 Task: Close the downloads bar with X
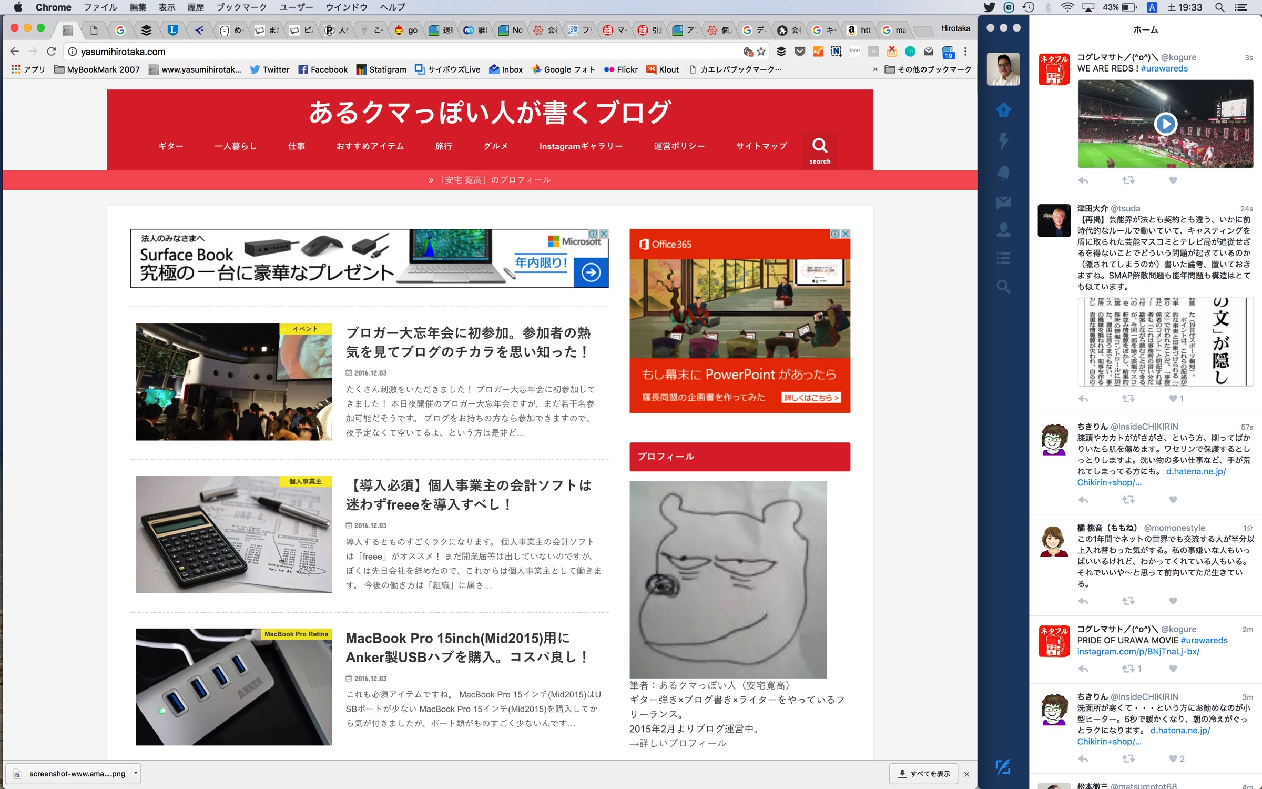[x=966, y=774]
